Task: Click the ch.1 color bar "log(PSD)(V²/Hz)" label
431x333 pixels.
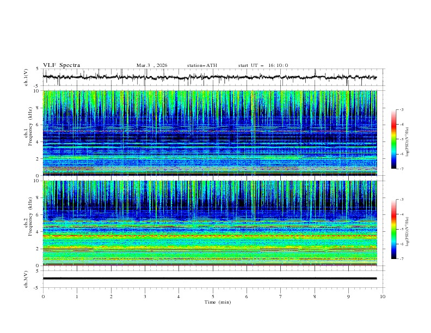Action: point(408,142)
